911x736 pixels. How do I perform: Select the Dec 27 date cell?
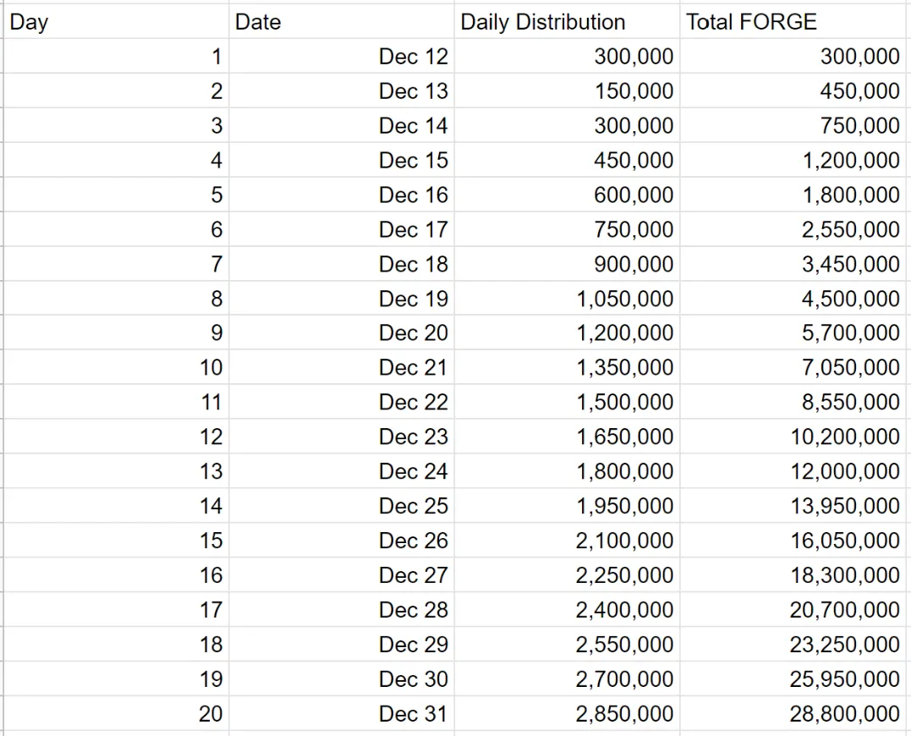point(342,575)
